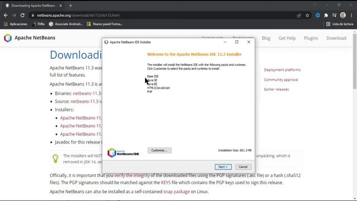Screen dimensions: 357x201
Task: Open the Nuevo panel Forma bookmark
Action: (105, 24)
